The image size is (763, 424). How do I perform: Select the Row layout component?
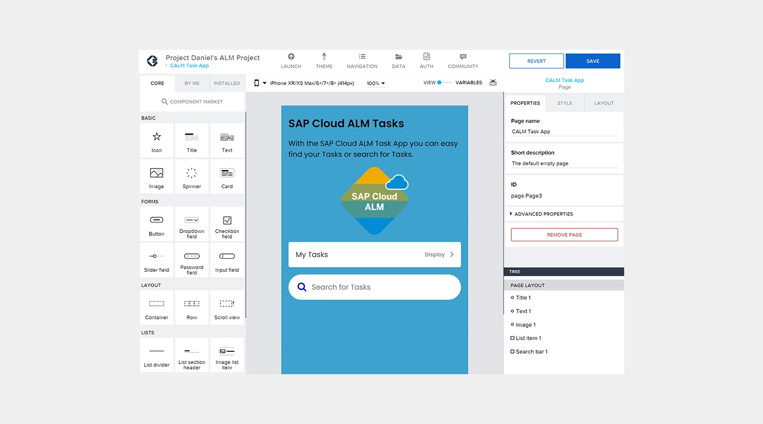point(192,307)
